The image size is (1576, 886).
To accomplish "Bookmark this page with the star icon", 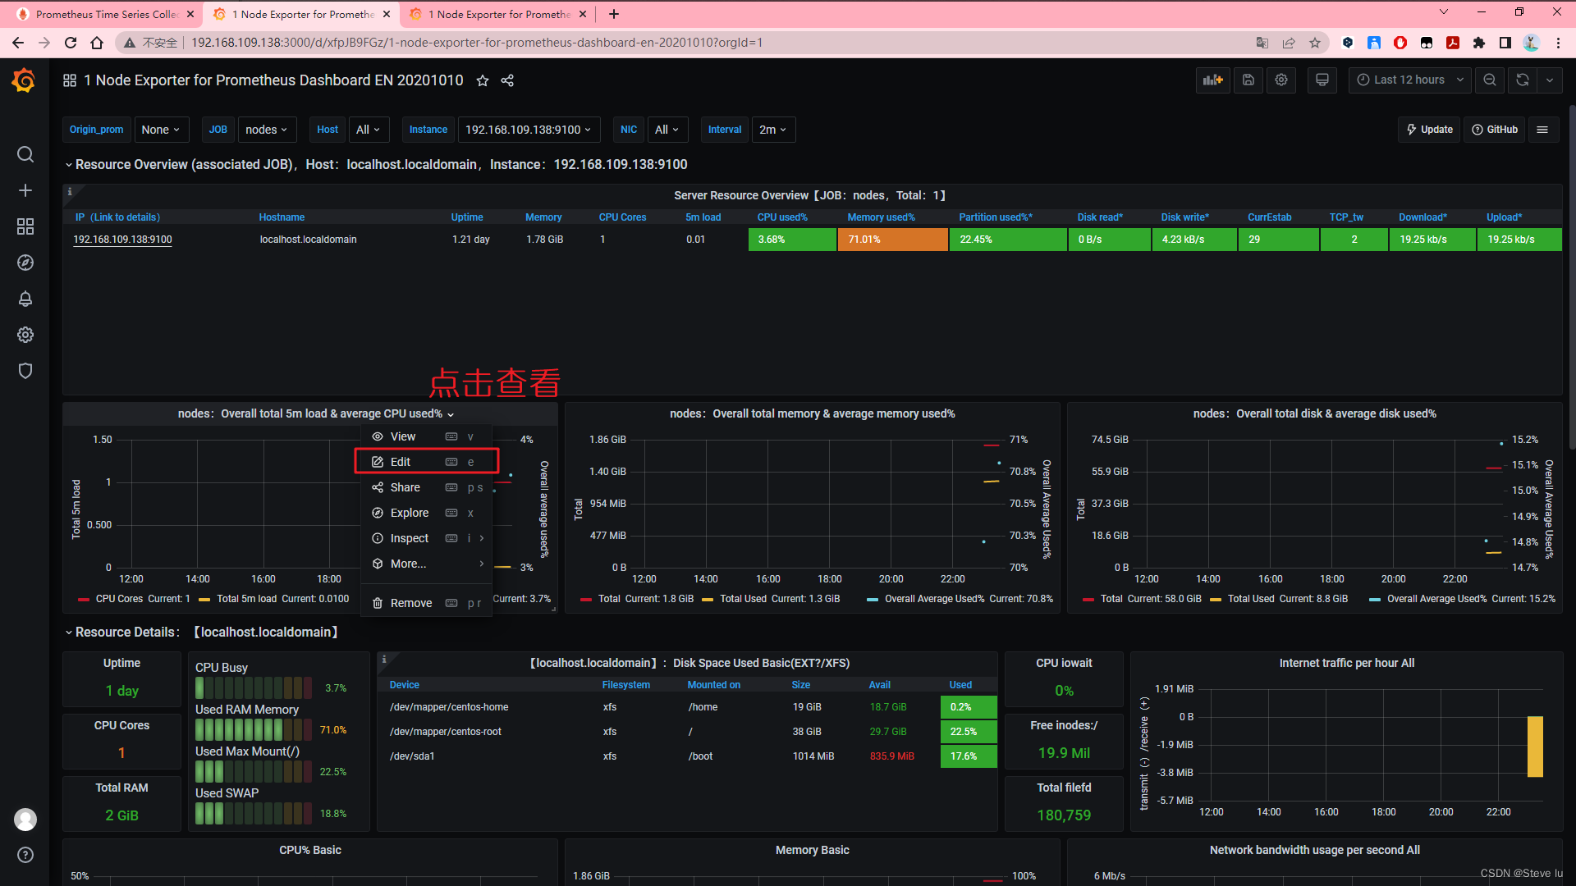I will click(x=1315, y=43).
